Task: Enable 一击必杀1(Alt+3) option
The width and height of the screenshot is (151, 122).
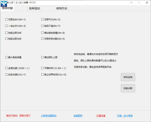Action: click(6, 26)
